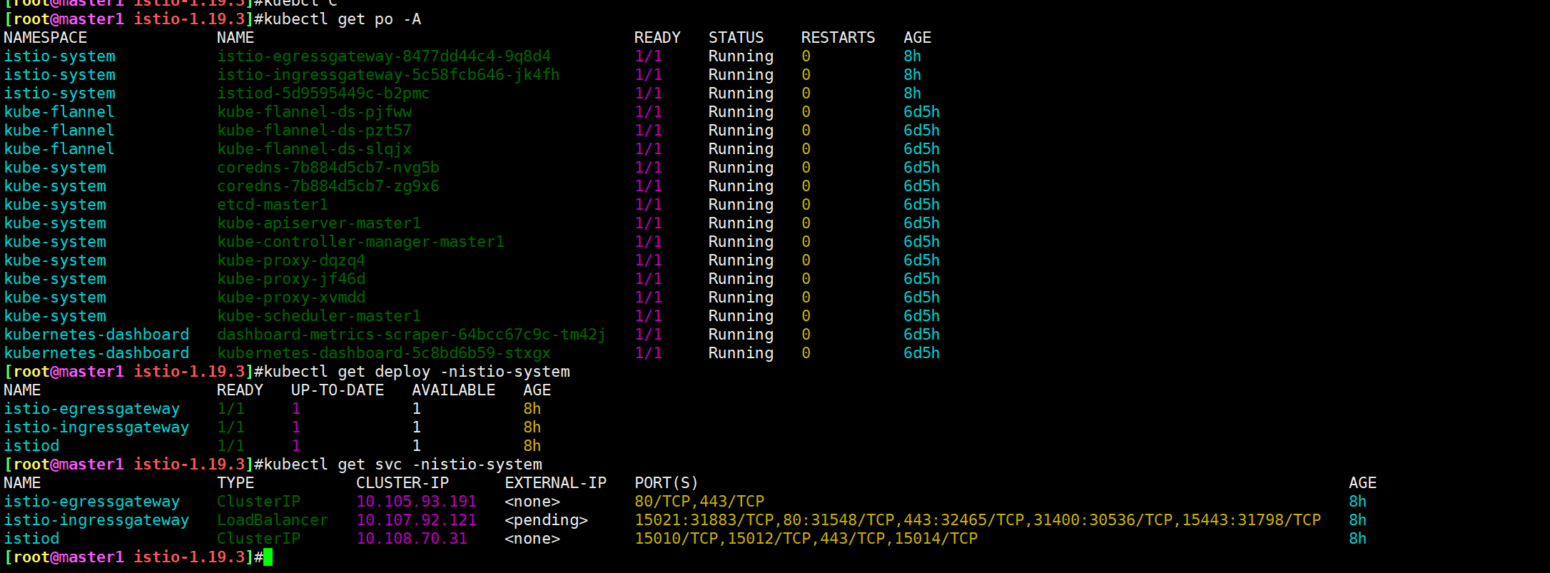The width and height of the screenshot is (1550, 573).
Task: Select cluster IP 10.107.92.121
Action: coord(417,520)
